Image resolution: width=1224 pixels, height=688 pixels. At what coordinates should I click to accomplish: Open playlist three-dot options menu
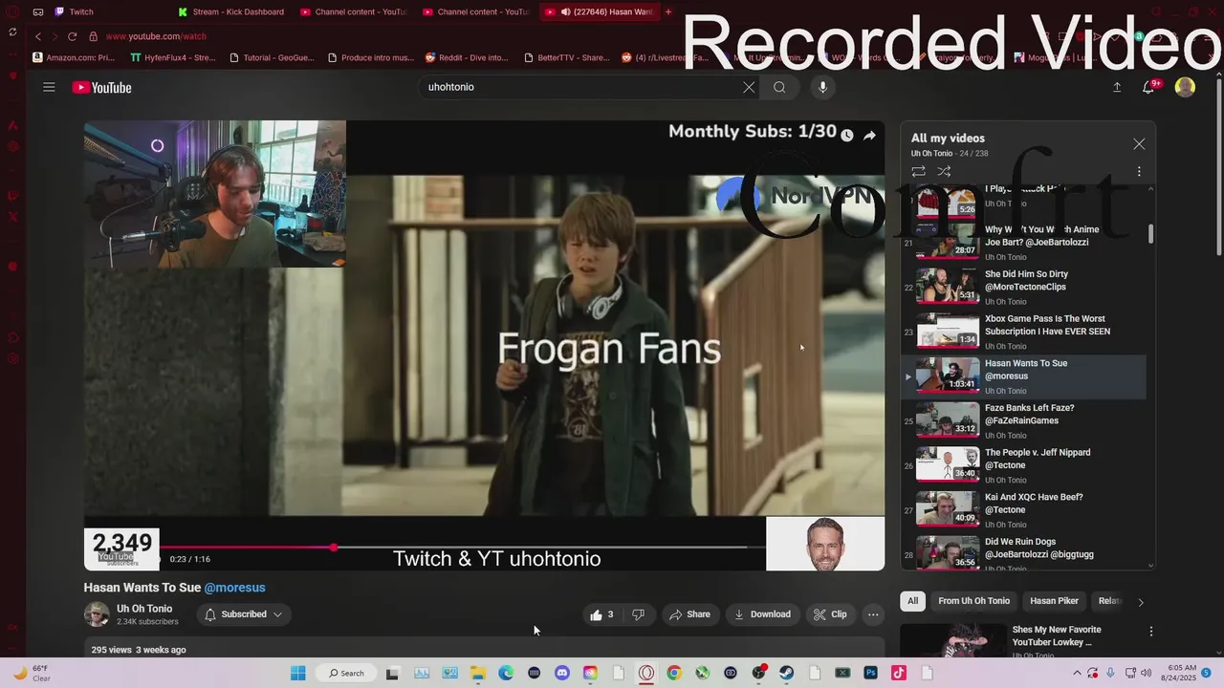pos(1139,172)
